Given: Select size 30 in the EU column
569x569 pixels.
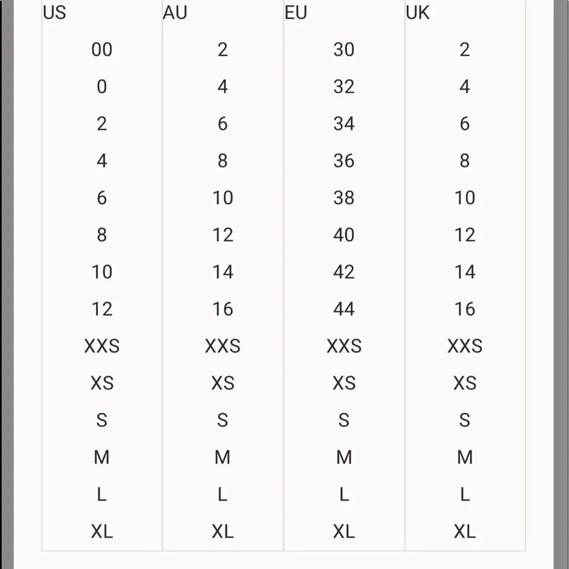Looking at the screenshot, I should tap(344, 50).
